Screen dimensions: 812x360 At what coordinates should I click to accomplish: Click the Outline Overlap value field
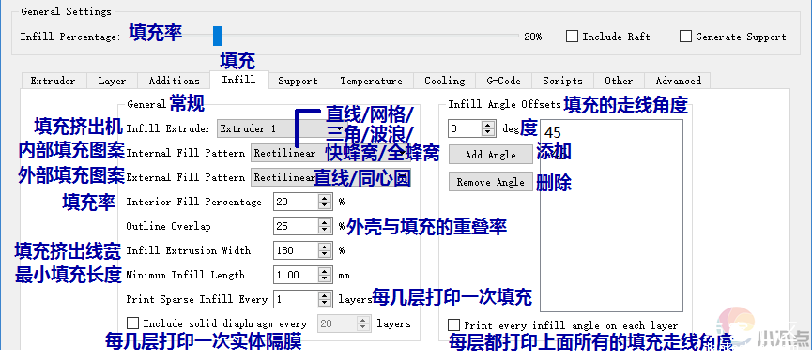(295, 226)
